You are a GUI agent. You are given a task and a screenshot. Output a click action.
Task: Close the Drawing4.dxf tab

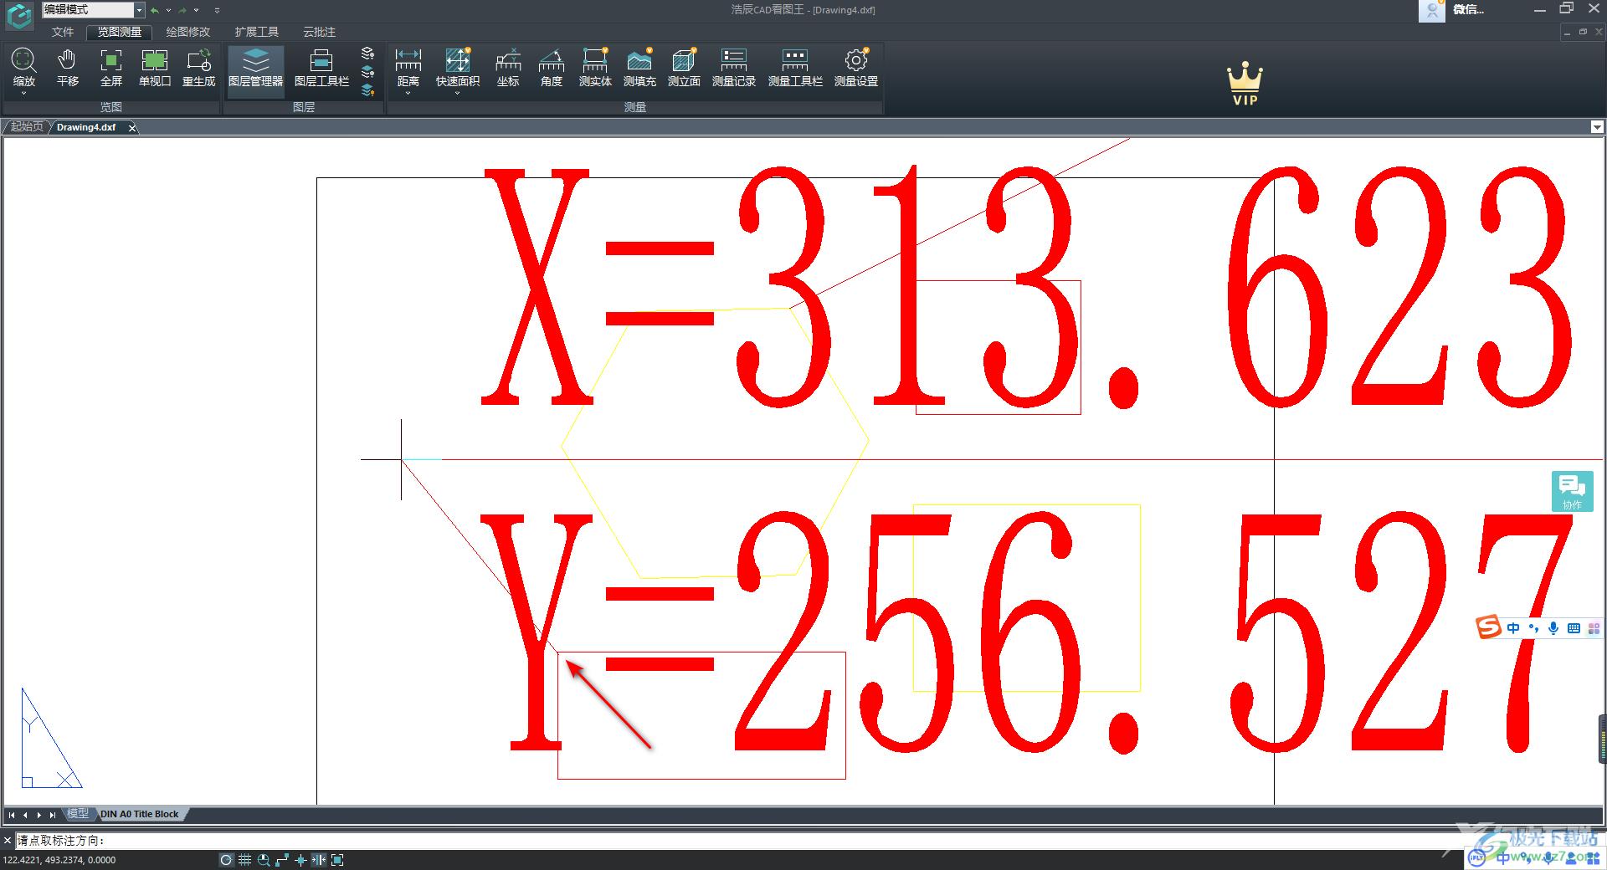coord(132,127)
